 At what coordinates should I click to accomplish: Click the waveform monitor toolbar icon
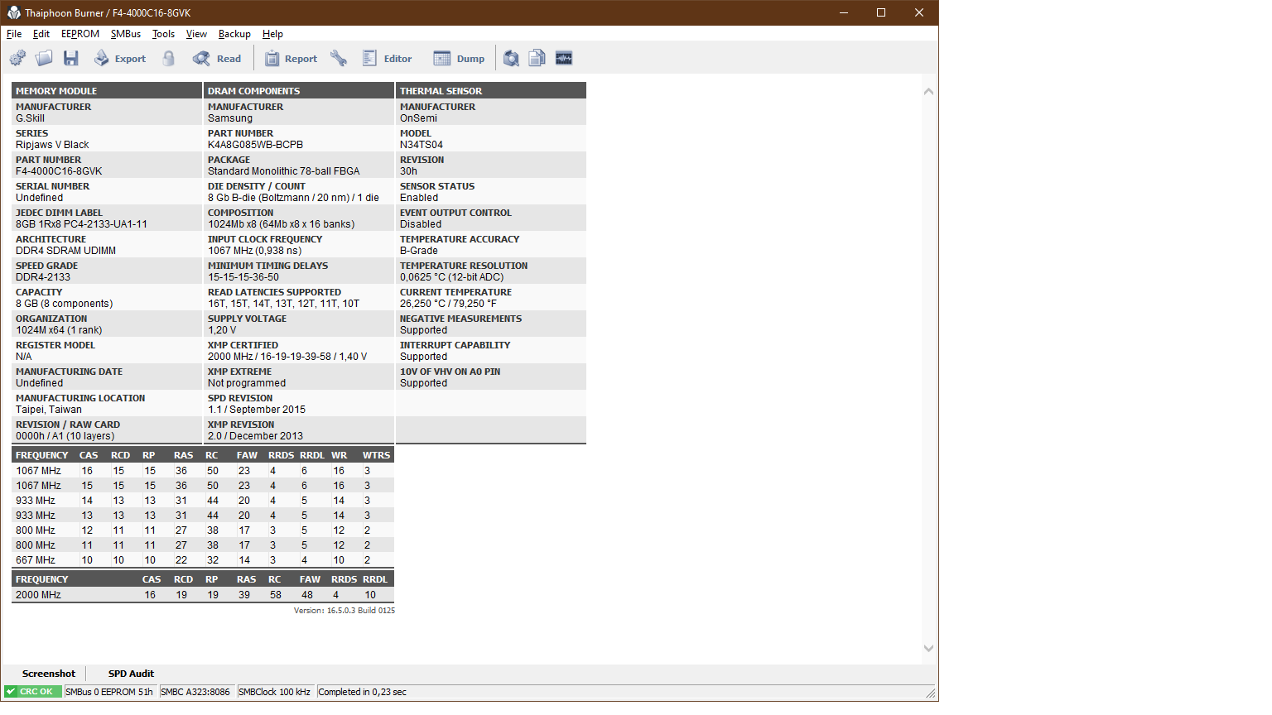(564, 58)
